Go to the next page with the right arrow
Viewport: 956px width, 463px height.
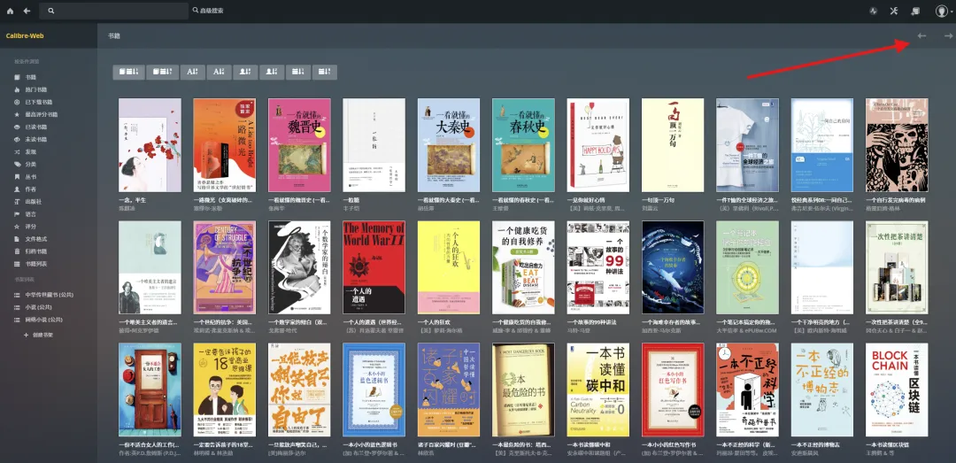948,36
